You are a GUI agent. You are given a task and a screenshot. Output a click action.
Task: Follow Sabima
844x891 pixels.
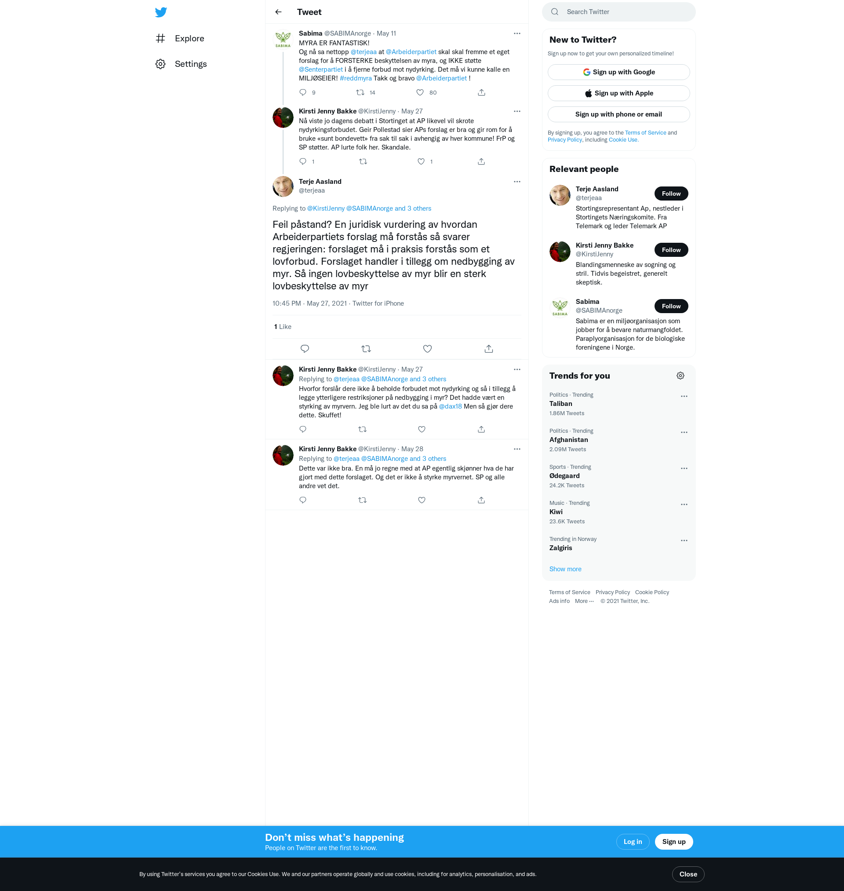(671, 306)
